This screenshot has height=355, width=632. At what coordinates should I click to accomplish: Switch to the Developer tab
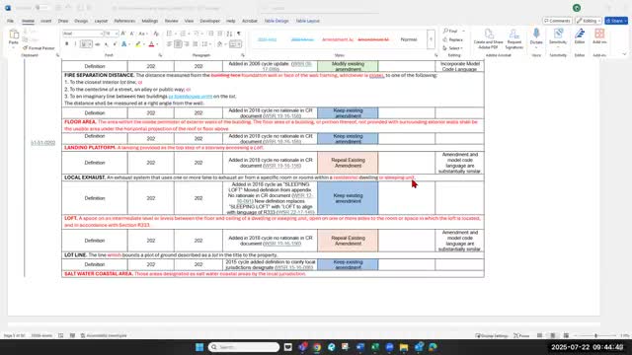210,21
